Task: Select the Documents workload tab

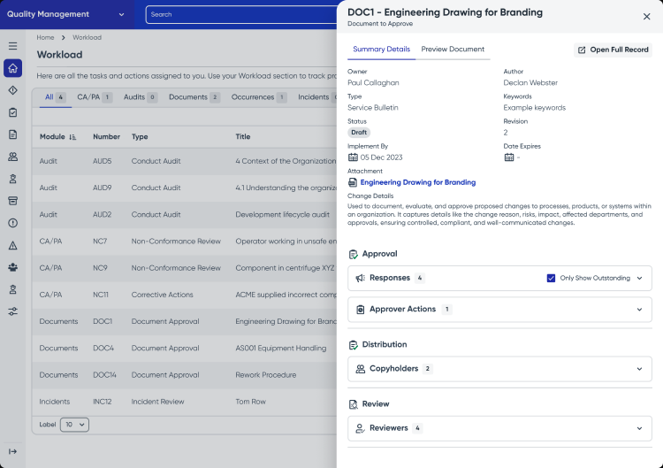Action: click(194, 97)
